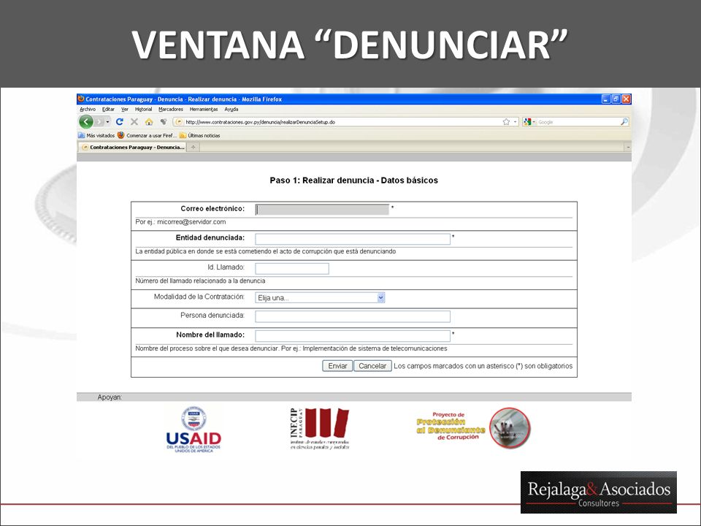Open the address bar history dropdown
Screen dimensions: 701x526
[515, 122]
